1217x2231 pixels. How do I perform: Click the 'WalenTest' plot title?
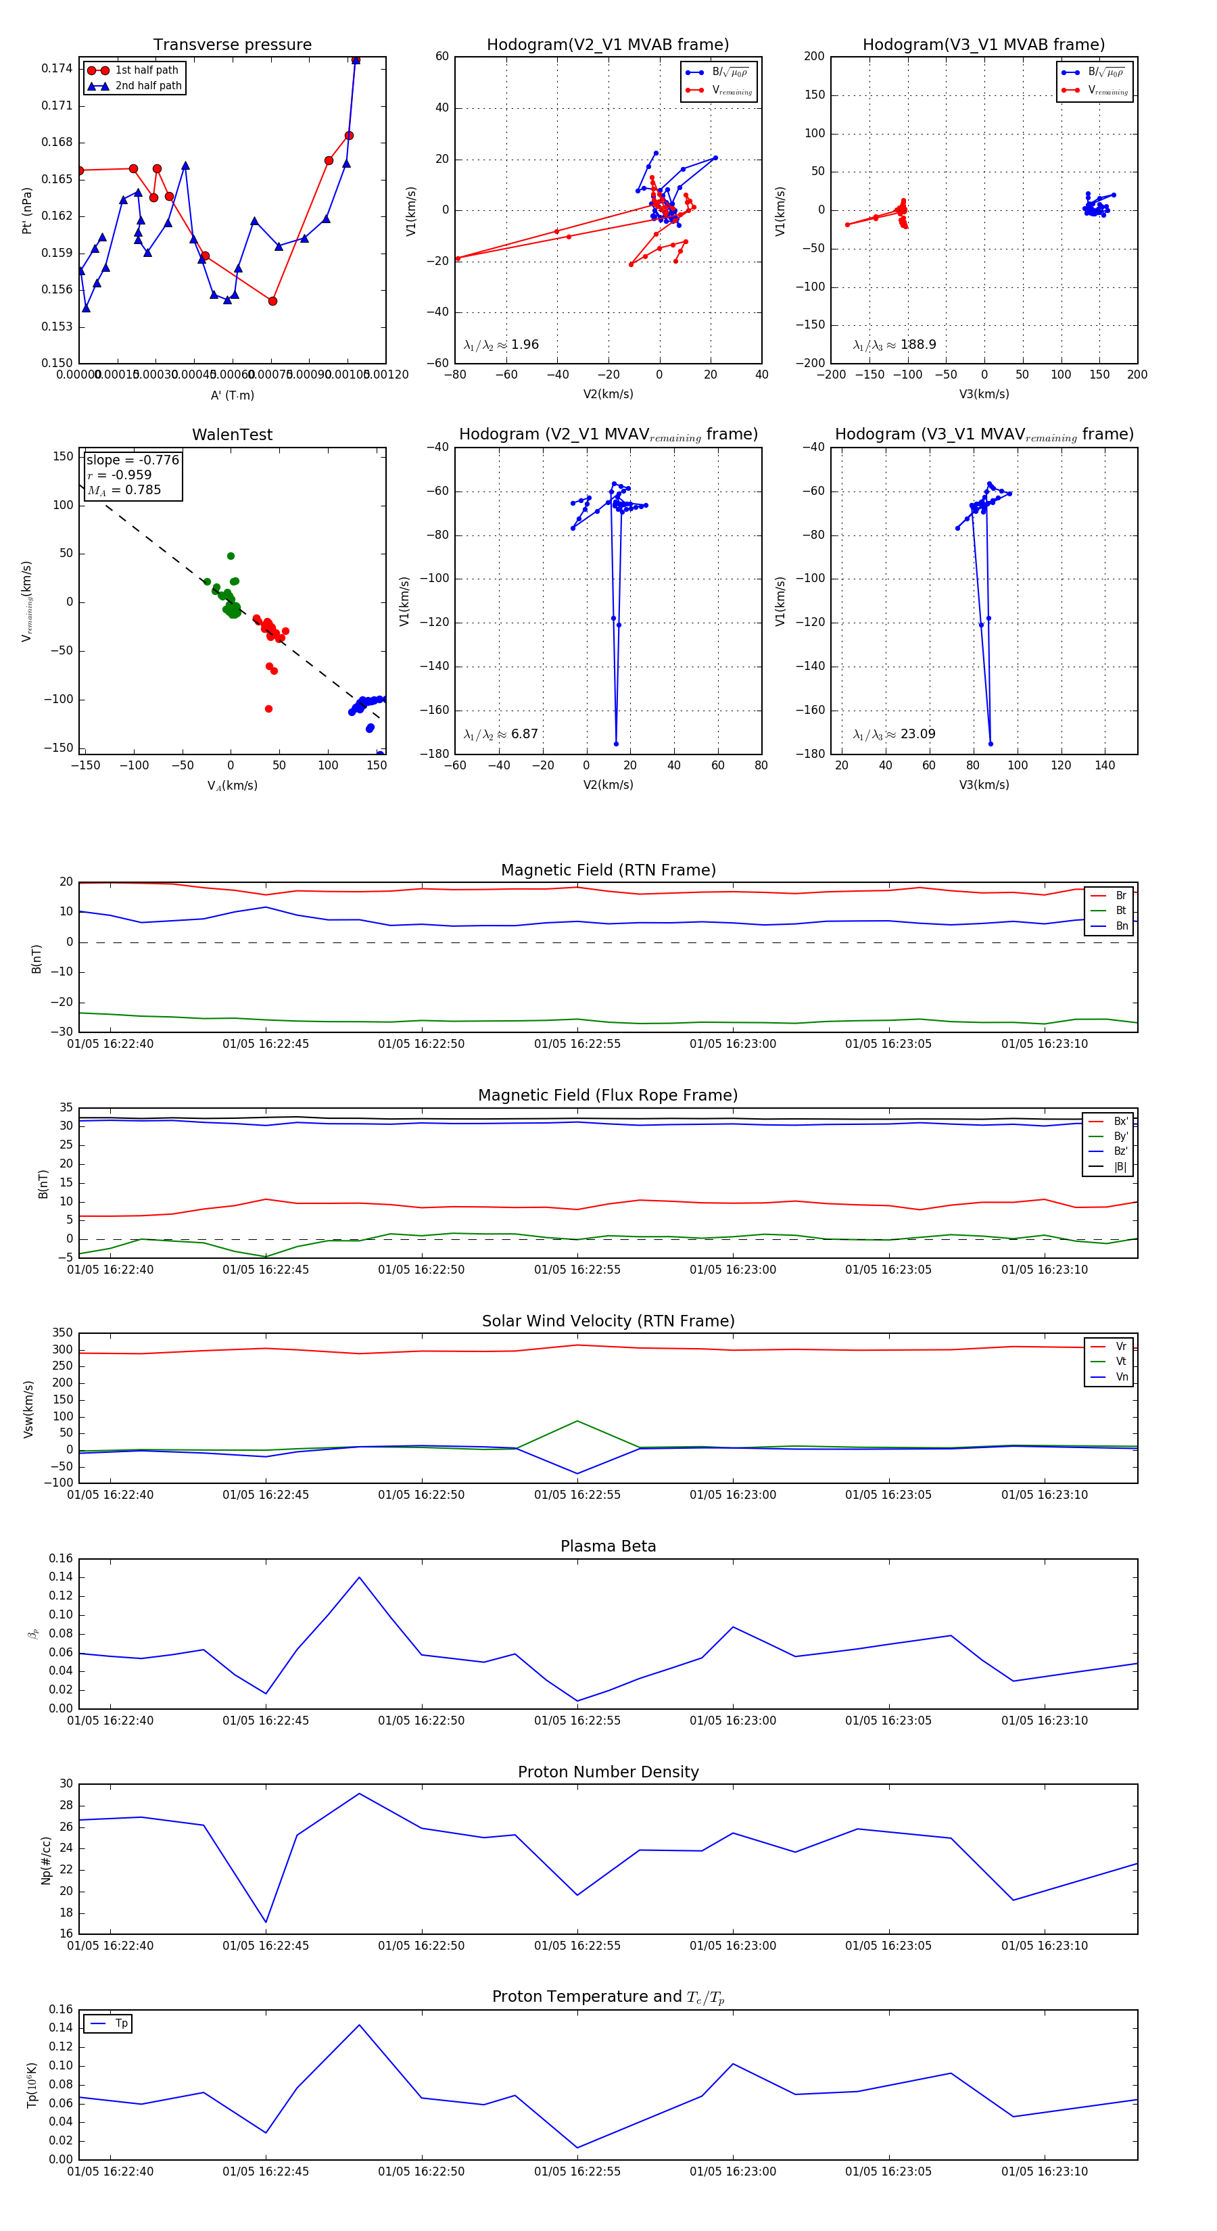pos(232,434)
